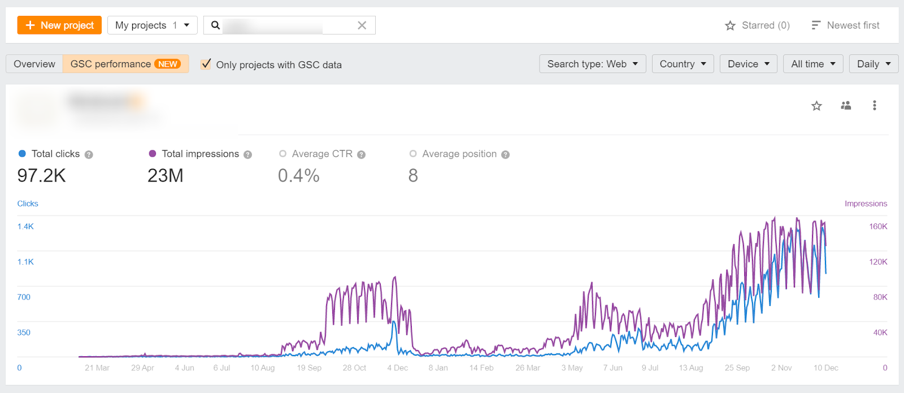The width and height of the screenshot is (904, 393).
Task: Enable the Average CTR metric
Action: (x=283, y=154)
